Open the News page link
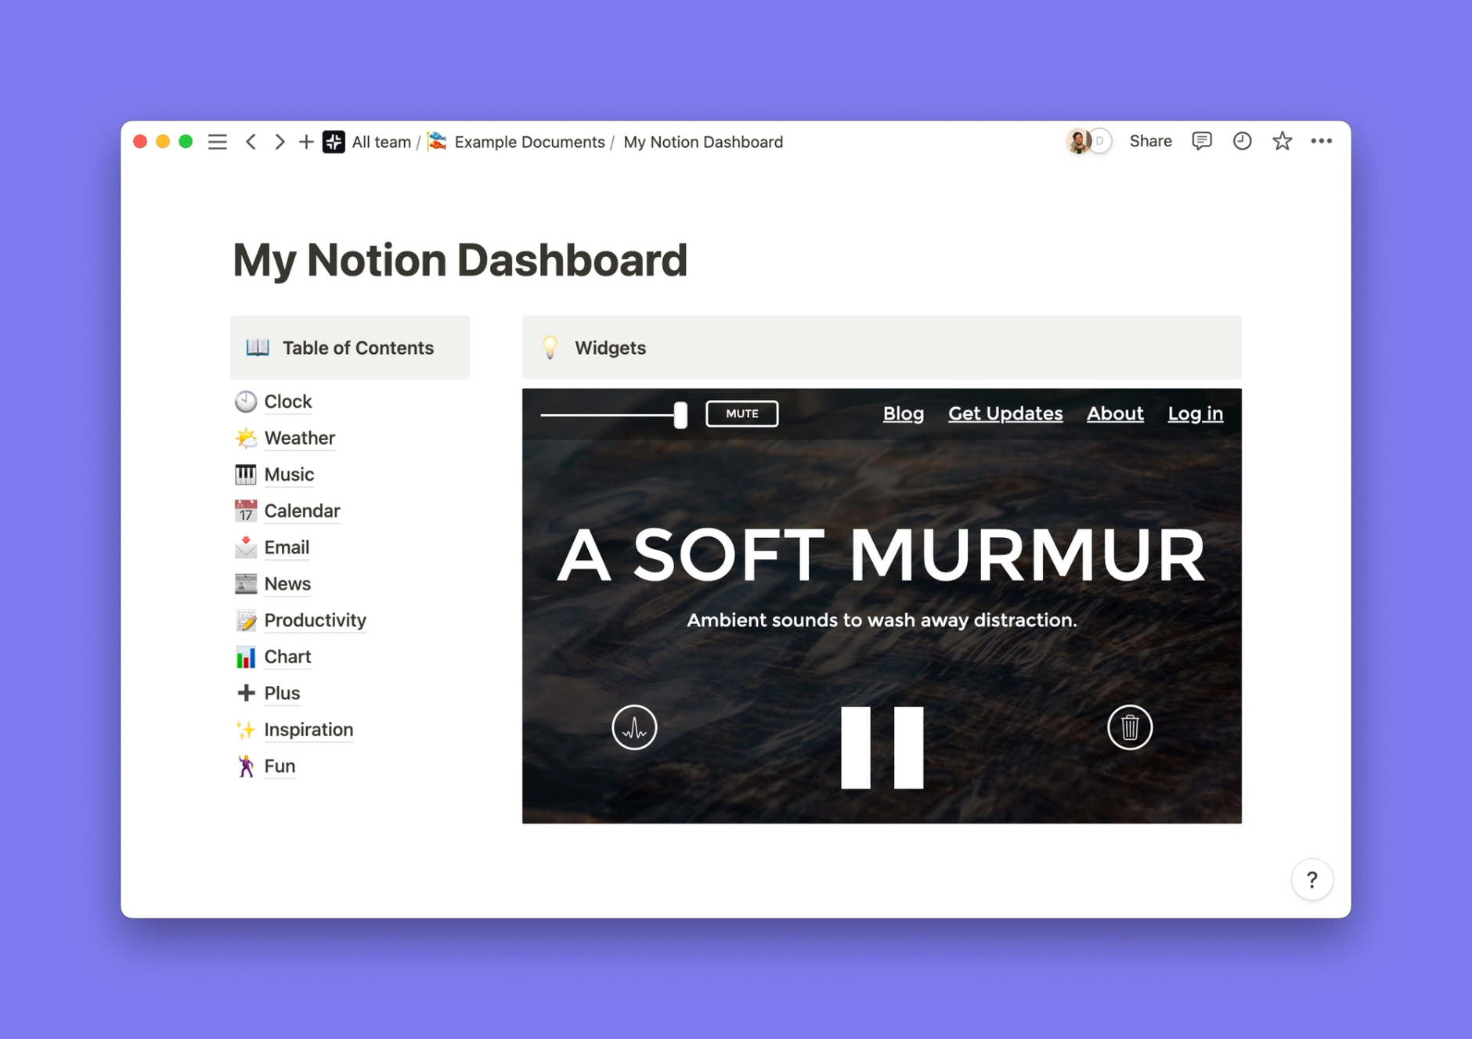 (x=287, y=584)
